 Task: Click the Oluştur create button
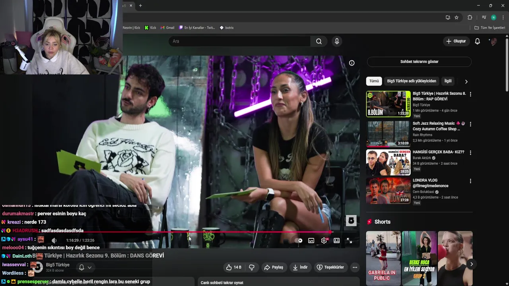pos(456,41)
